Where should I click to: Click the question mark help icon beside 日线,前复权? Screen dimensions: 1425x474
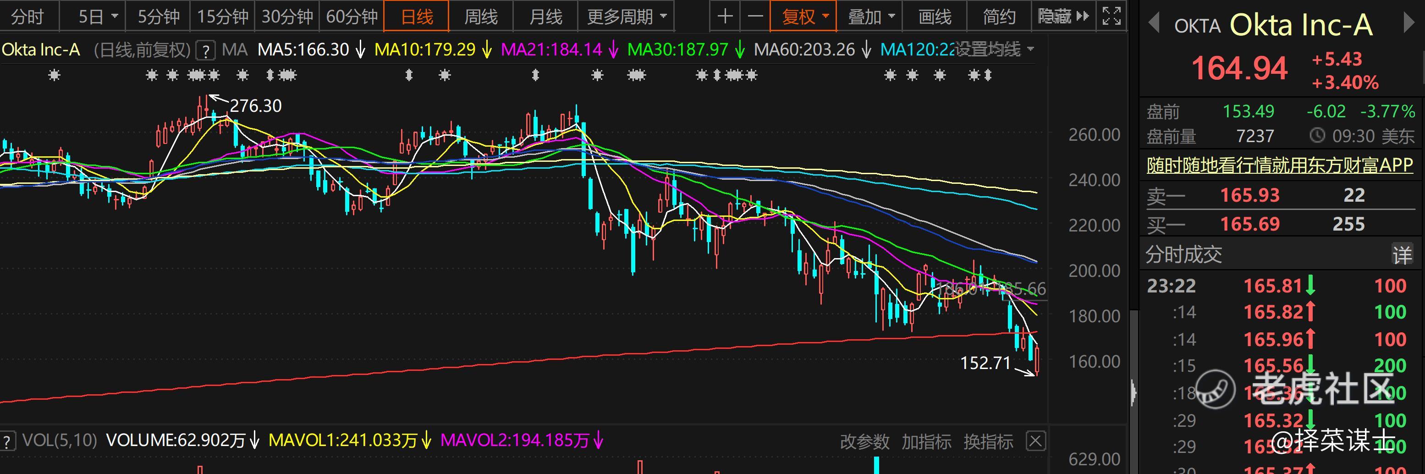(x=205, y=51)
